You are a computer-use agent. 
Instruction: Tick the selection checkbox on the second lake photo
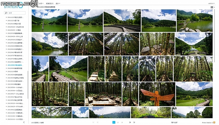pyautogui.click(x=70, y=11)
